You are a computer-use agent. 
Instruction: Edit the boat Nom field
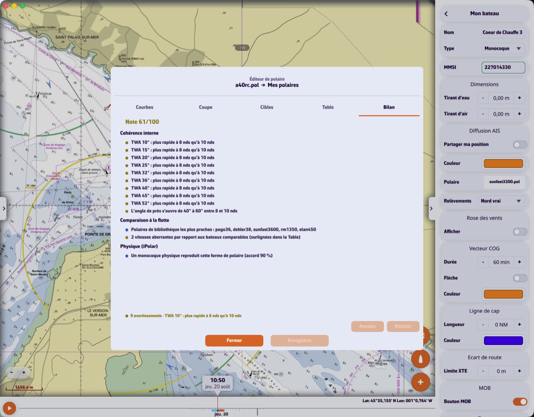(x=503, y=32)
